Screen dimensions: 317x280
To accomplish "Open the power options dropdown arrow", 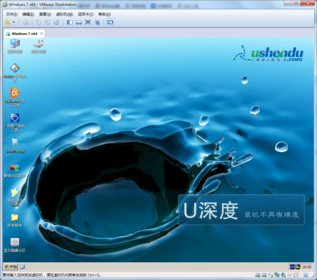I will click(x=14, y=22).
